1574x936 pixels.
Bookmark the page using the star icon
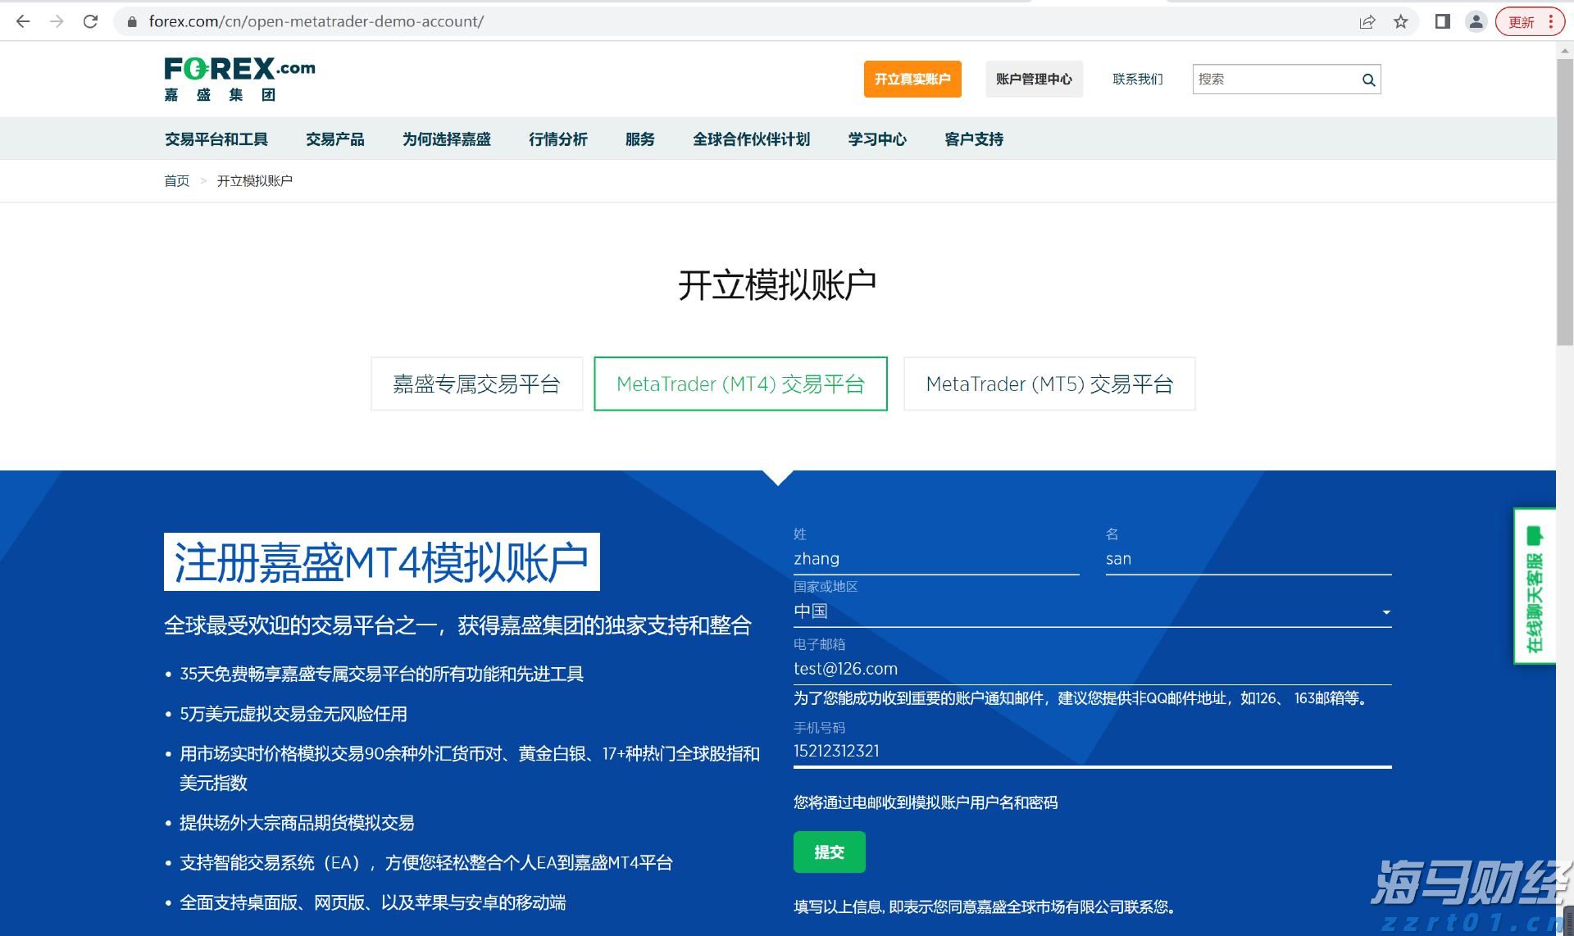point(1399,21)
